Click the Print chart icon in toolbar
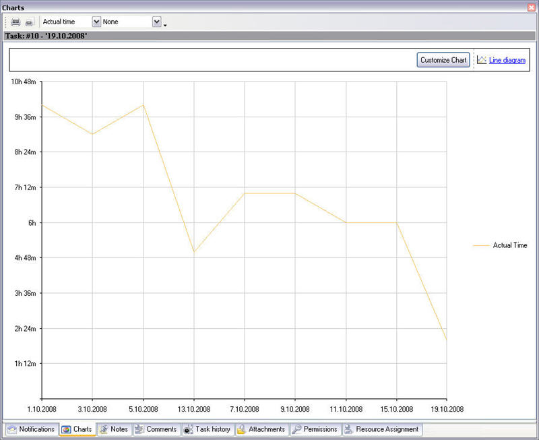Screen dimensions: 539x440 [15, 22]
